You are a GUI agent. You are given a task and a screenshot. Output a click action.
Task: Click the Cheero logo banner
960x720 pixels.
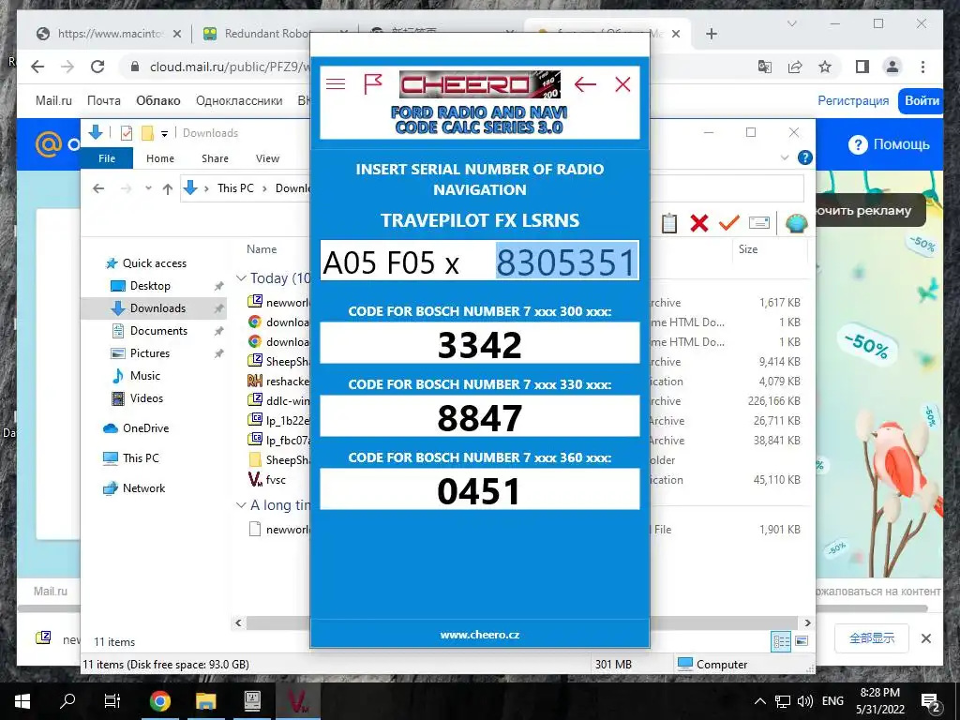click(x=479, y=84)
